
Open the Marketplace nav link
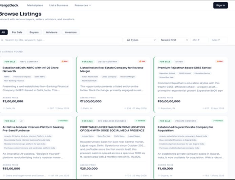click(35, 5)
